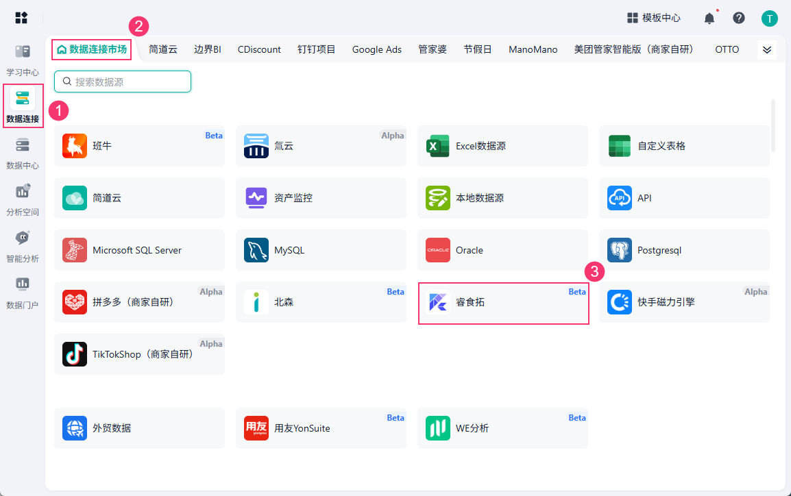
Task: Open 模板中心 template center
Action: pyautogui.click(x=653, y=18)
